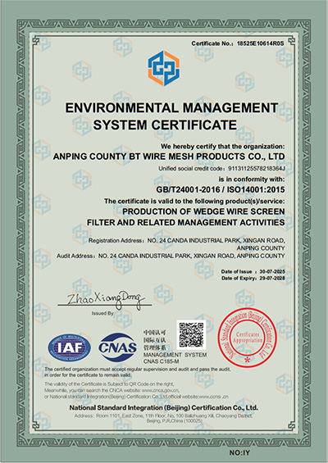Click the Audit Address line
The image size is (328, 463).
[171, 256]
